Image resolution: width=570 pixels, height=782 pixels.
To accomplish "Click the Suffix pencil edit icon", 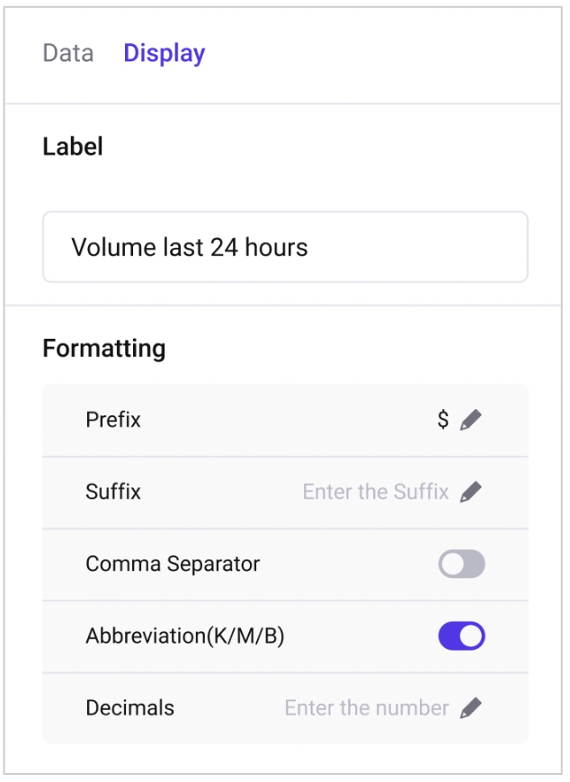I will 470,492.
